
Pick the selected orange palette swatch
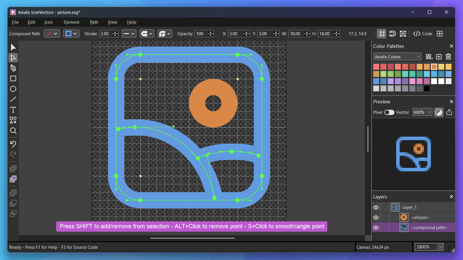[x=434, y=67]
